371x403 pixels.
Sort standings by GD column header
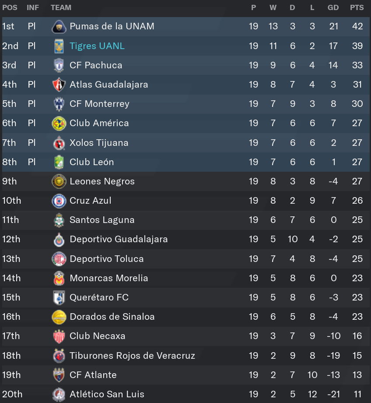pos(333,7)
